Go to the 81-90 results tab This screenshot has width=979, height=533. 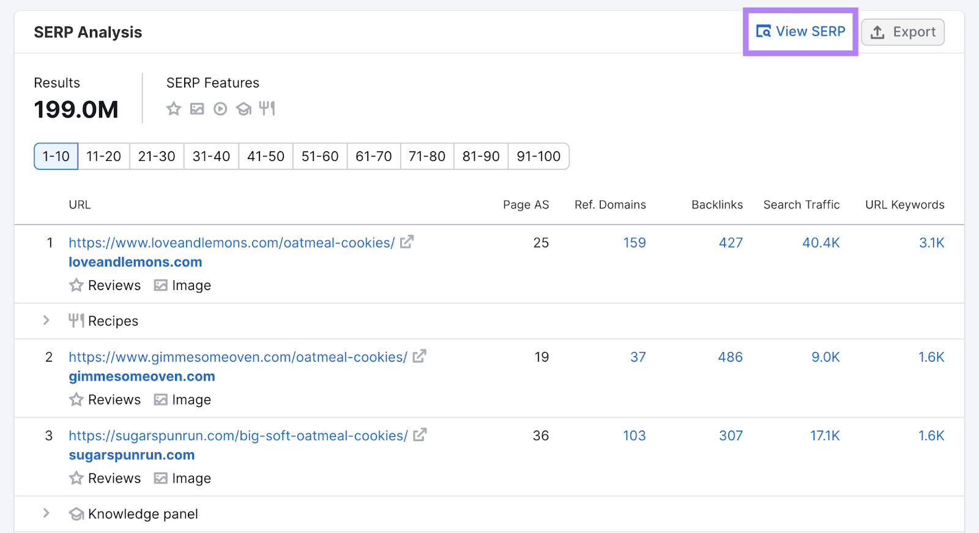tap(481, 156)
